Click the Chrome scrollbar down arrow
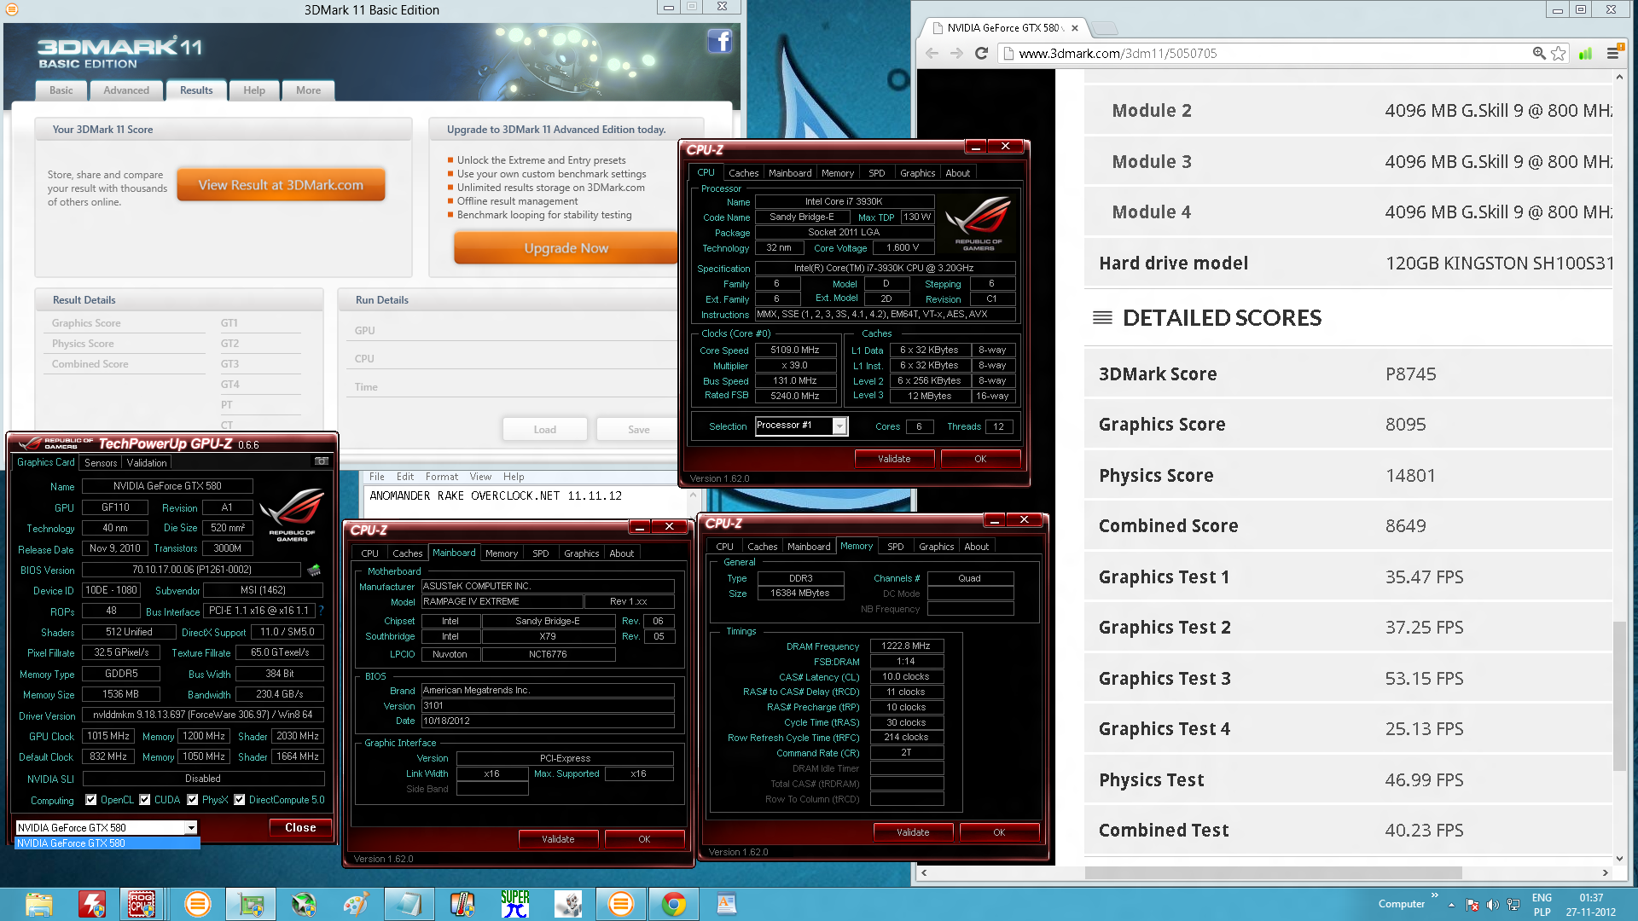Viewport: 1638px width, 921px height. pos(1618,859)
